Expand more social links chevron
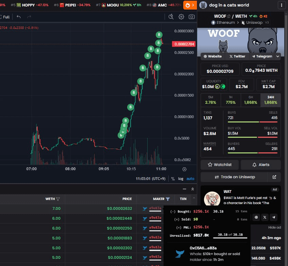 click(278, 56)
